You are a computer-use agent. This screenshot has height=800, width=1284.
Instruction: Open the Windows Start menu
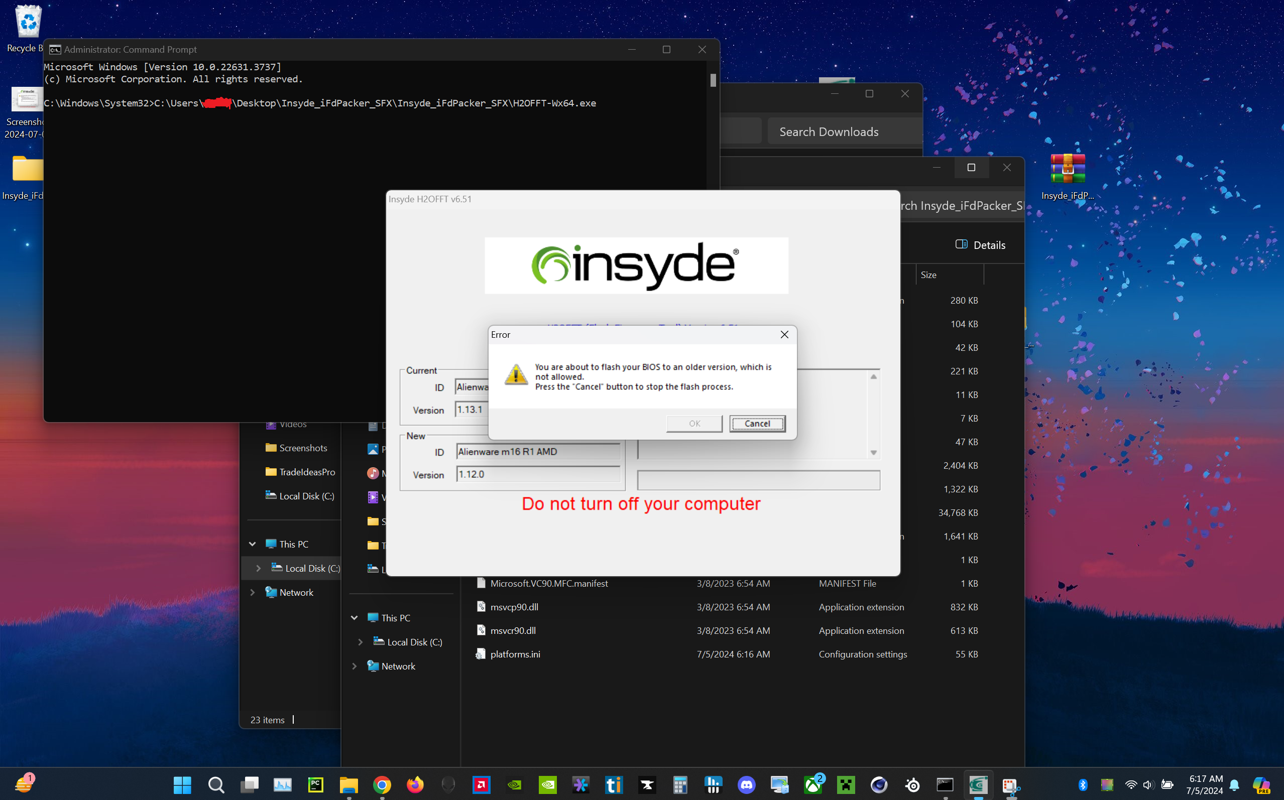(183, 784)
